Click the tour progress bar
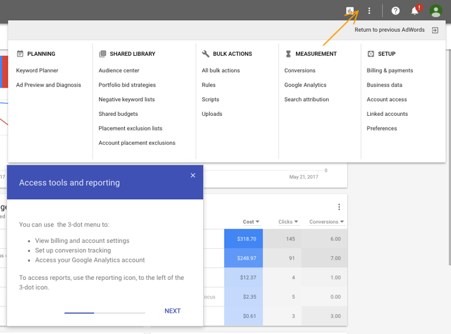Image resolution: width=451 pixels, height=334 pixels. pyautogui.click(x=105, y=313)
